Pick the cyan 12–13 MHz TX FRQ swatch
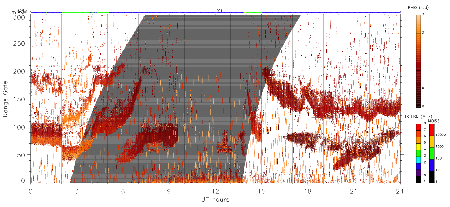Viewport: 450px width, 207px height. [418, 160]
